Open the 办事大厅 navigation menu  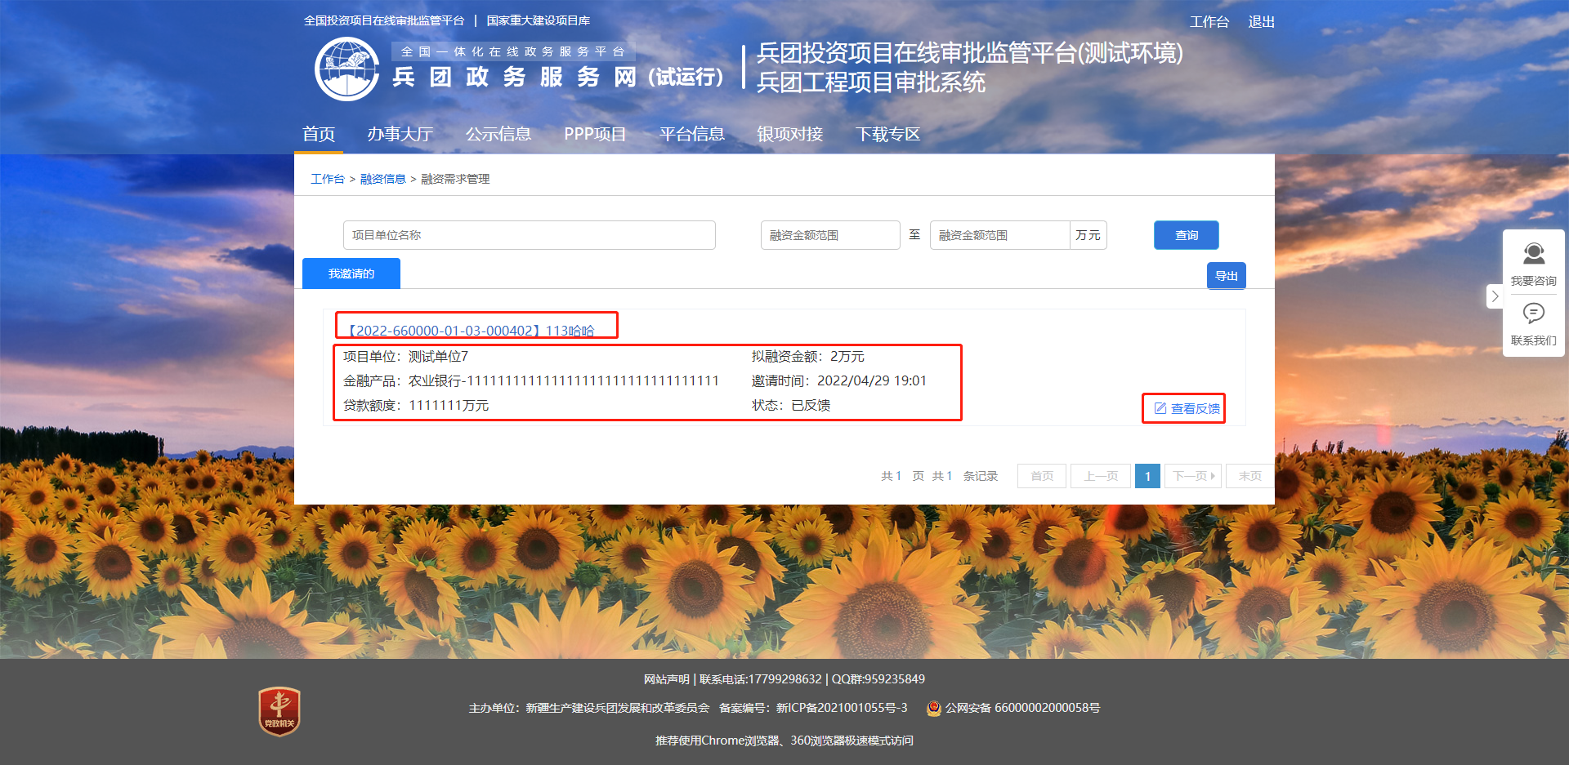[x=400, y=134]
